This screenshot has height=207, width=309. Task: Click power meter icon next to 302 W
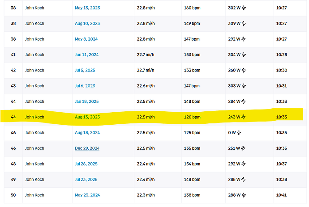pos(244,8)
